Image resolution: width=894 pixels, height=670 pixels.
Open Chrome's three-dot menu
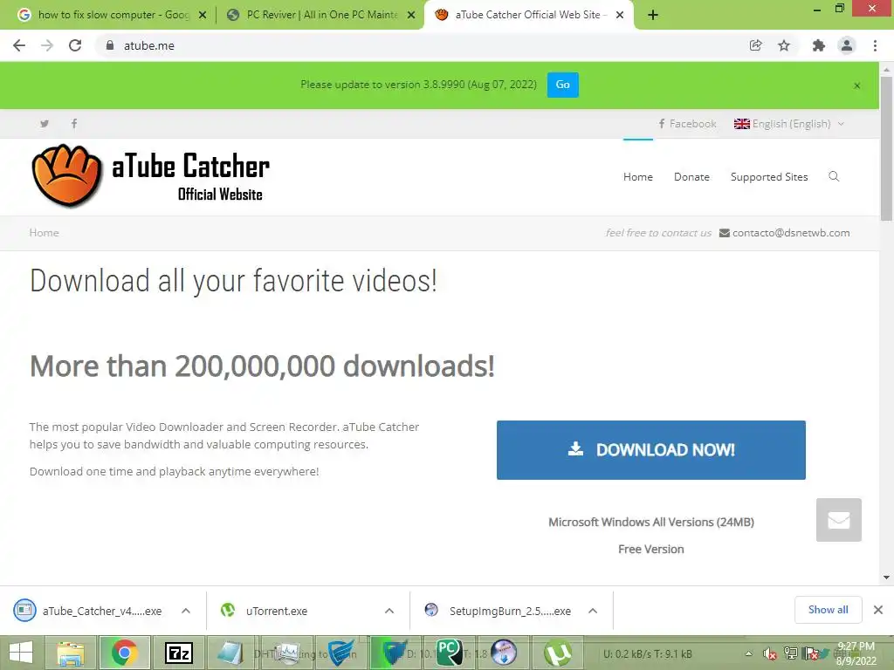pos(875,45)
